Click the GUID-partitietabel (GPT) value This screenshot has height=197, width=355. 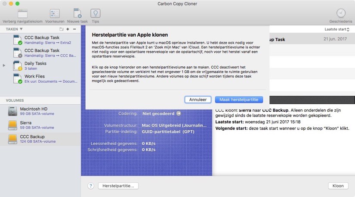168,132
